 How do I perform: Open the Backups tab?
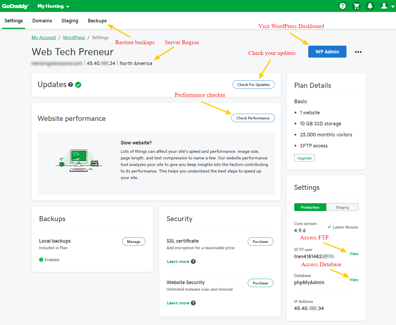[97, 21]
